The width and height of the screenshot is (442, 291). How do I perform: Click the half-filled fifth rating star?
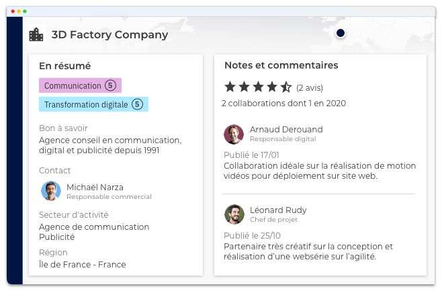pos(286,87)
